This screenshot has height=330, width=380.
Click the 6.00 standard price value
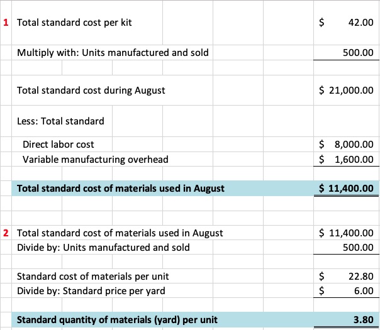[362, 290]
